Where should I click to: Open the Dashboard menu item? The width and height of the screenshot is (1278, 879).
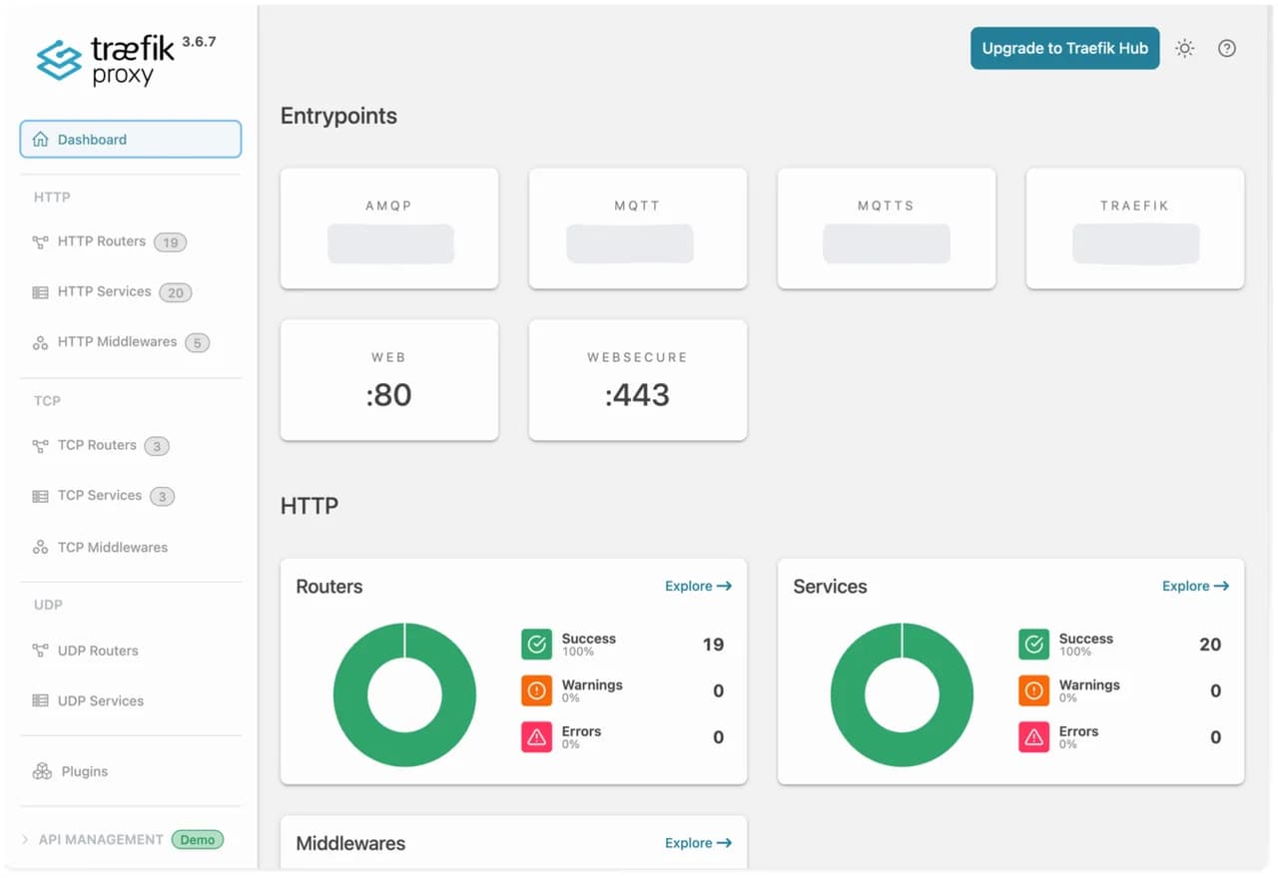(x=131, y=140)
